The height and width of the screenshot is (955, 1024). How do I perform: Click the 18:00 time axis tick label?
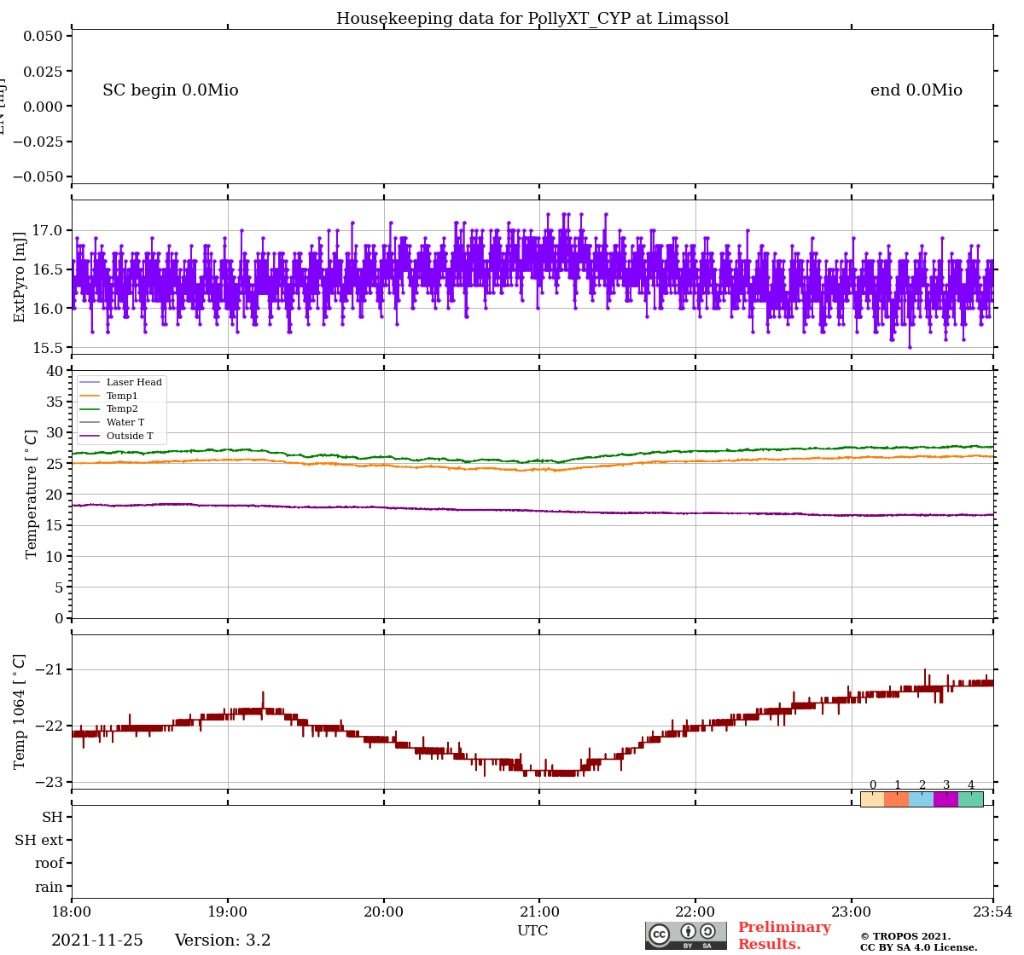(72, 912)
